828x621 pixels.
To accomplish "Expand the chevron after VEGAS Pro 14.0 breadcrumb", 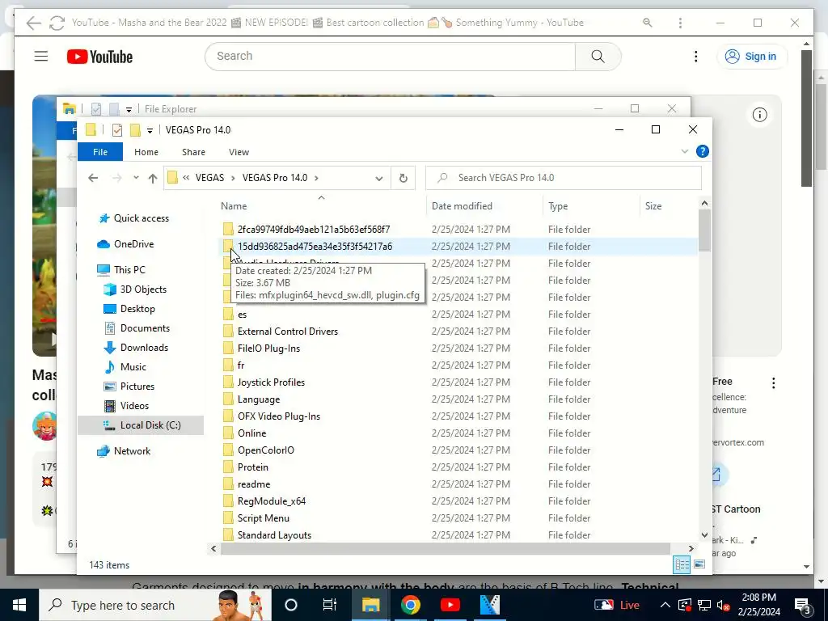I will [x=316, y=178].
